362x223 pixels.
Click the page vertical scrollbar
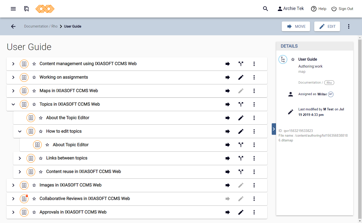[360, 129]
